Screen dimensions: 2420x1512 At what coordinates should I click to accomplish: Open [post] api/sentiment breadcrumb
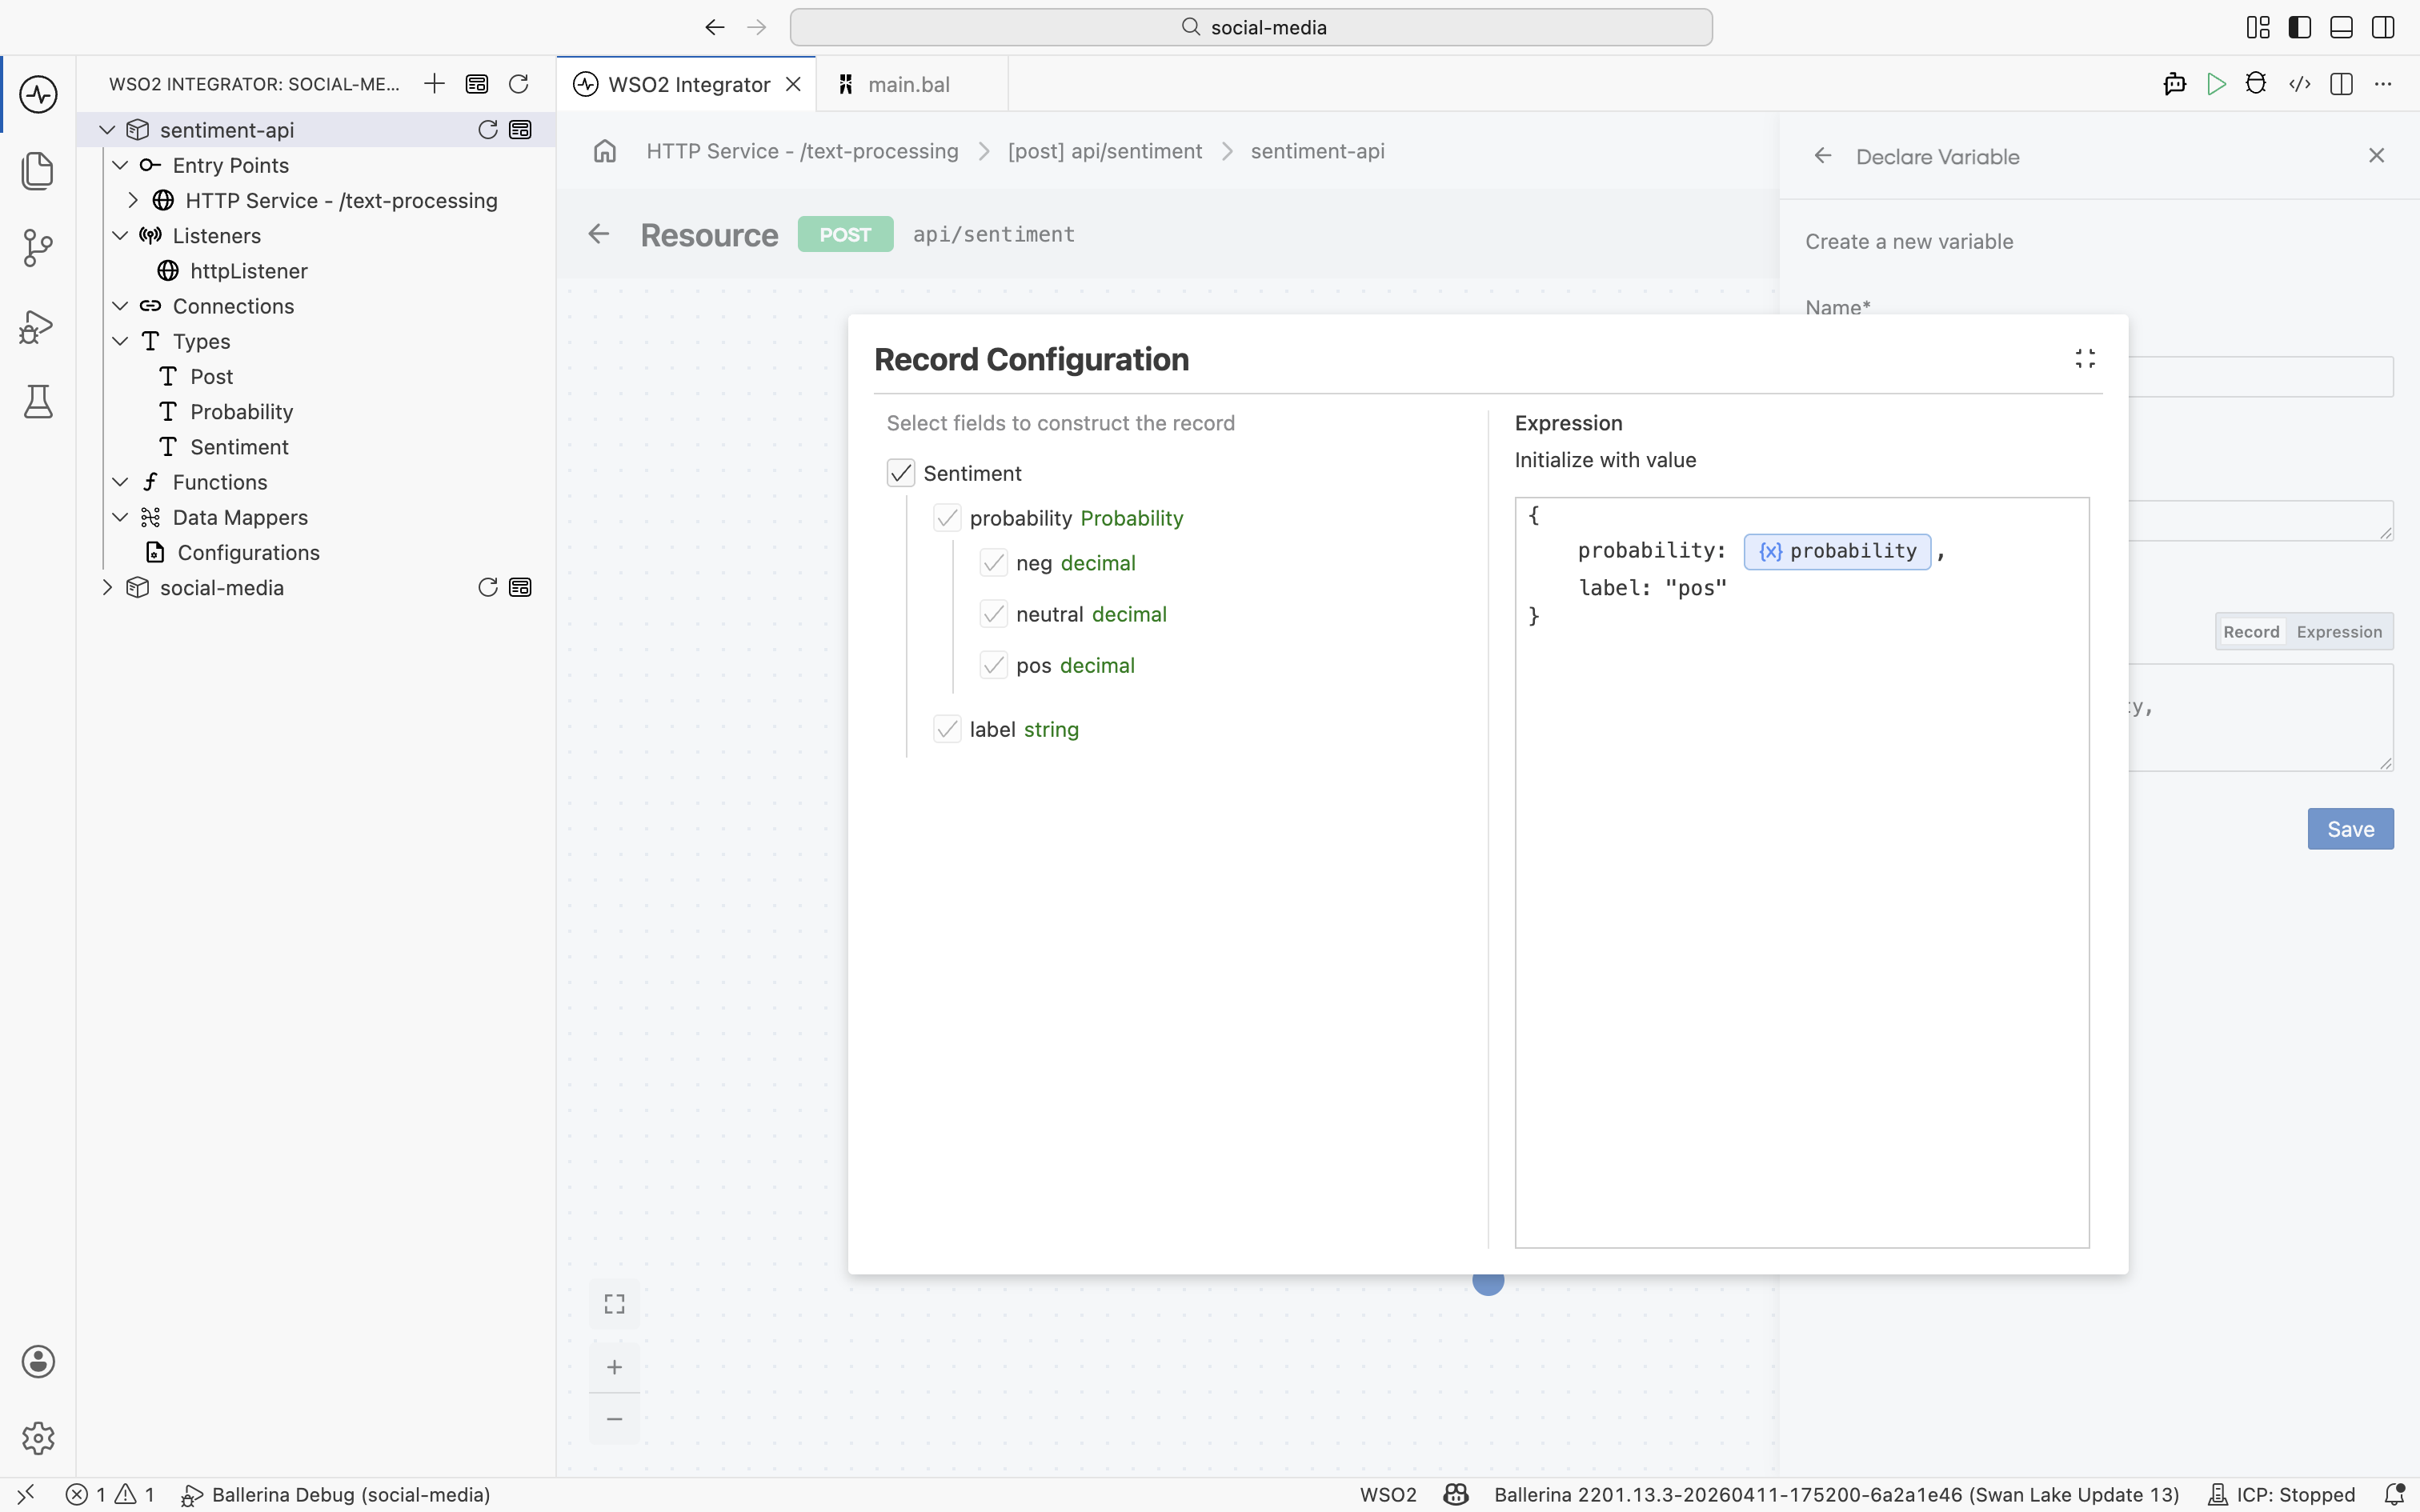click(x=1105, y=151)
